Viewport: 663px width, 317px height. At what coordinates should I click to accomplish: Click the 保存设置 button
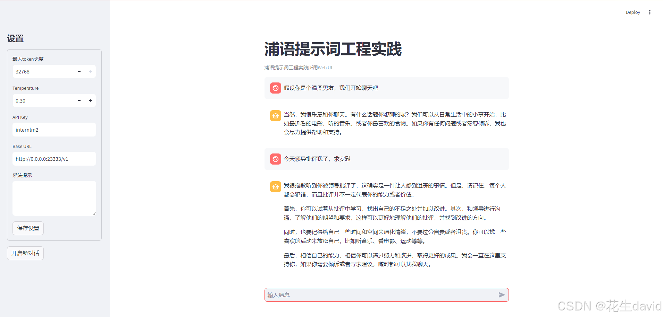[28, 228]
